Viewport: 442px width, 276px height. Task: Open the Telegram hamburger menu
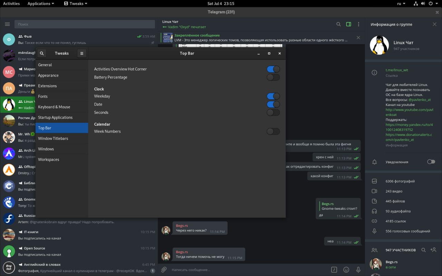click(7, 24)
